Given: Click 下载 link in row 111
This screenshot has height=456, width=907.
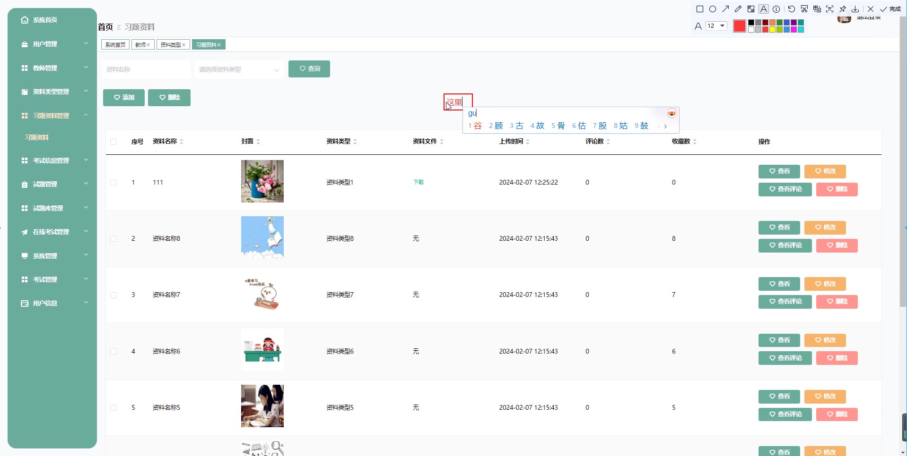Looking at the screenshot, I should pyautogui.click(x=419, y=183).
